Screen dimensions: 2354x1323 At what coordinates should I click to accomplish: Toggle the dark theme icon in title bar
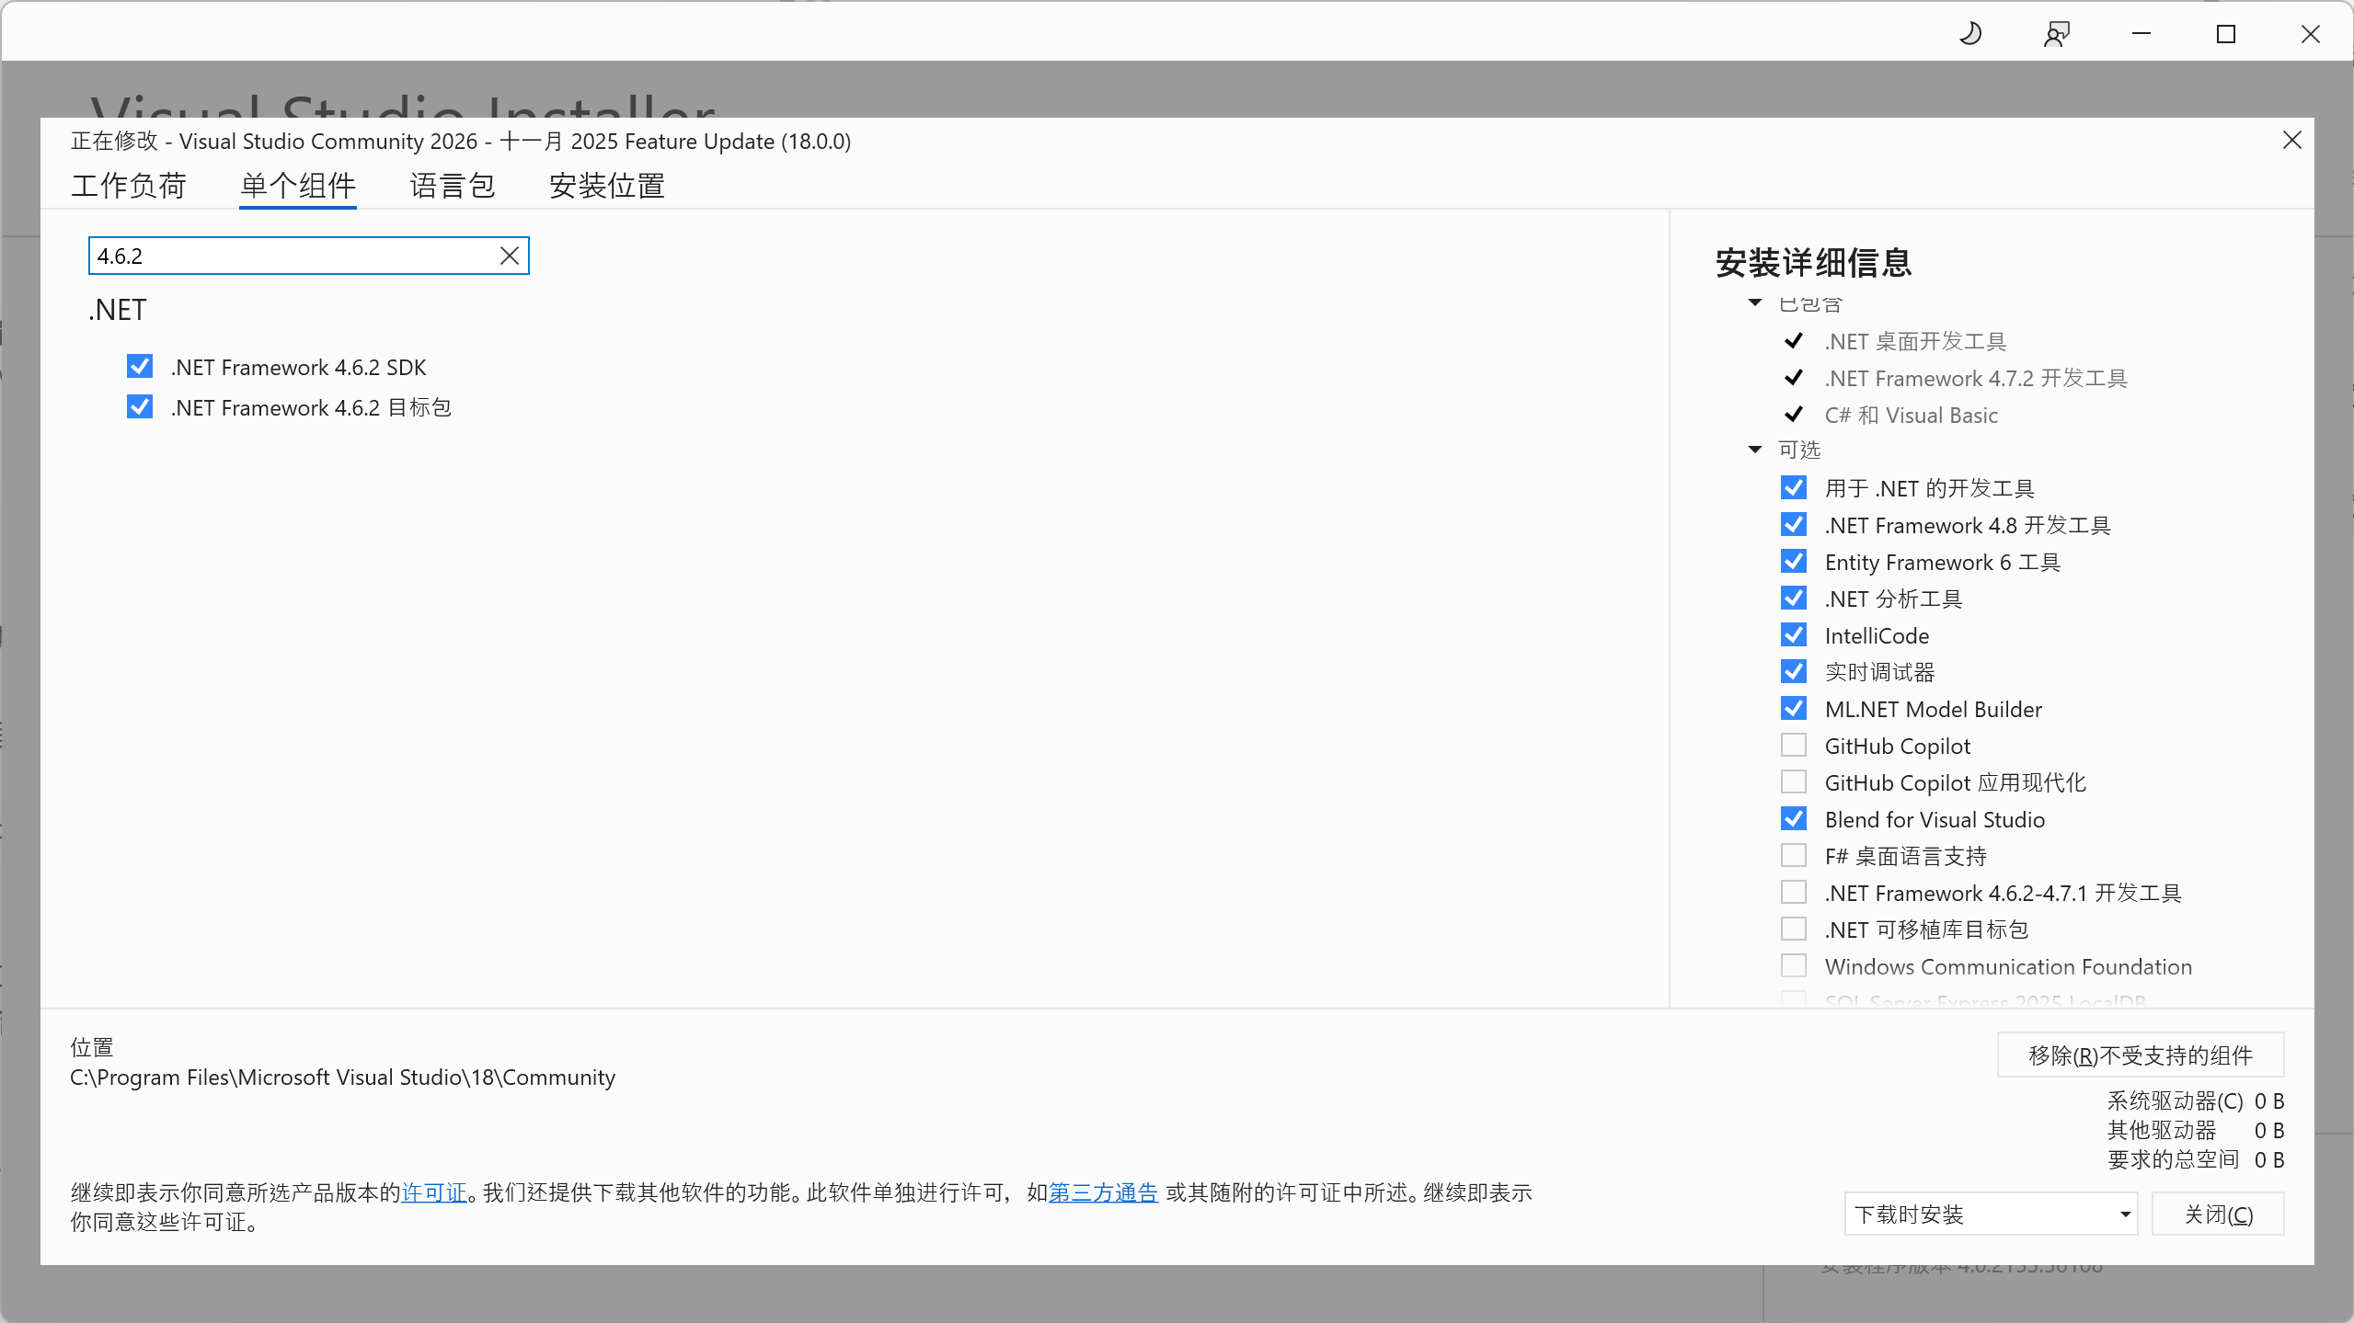[x=1971, y=33]
